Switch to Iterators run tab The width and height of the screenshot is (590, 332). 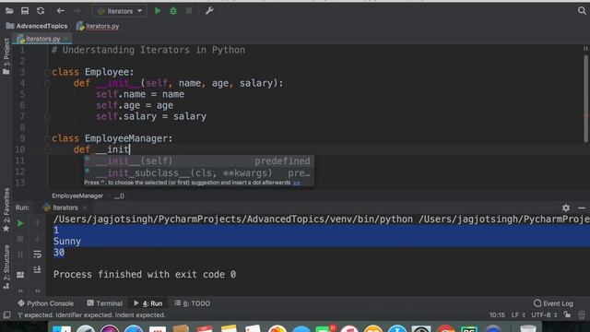coord(61,207)
